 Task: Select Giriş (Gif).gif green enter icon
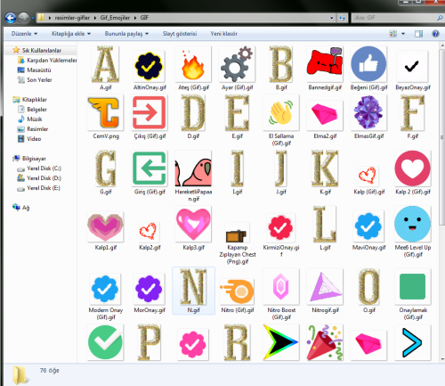[x=150, y=168]
